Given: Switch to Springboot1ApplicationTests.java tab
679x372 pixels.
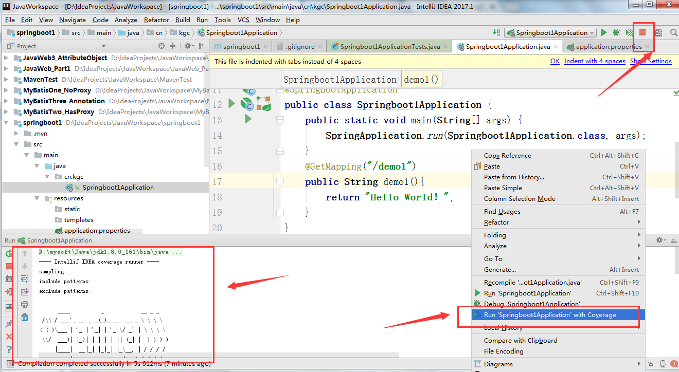Looking at the screenshot, I should click(x=389, y=46).
